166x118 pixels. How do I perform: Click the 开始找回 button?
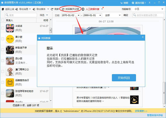124,78
